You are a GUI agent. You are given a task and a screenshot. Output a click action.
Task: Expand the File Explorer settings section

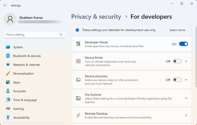186,98
